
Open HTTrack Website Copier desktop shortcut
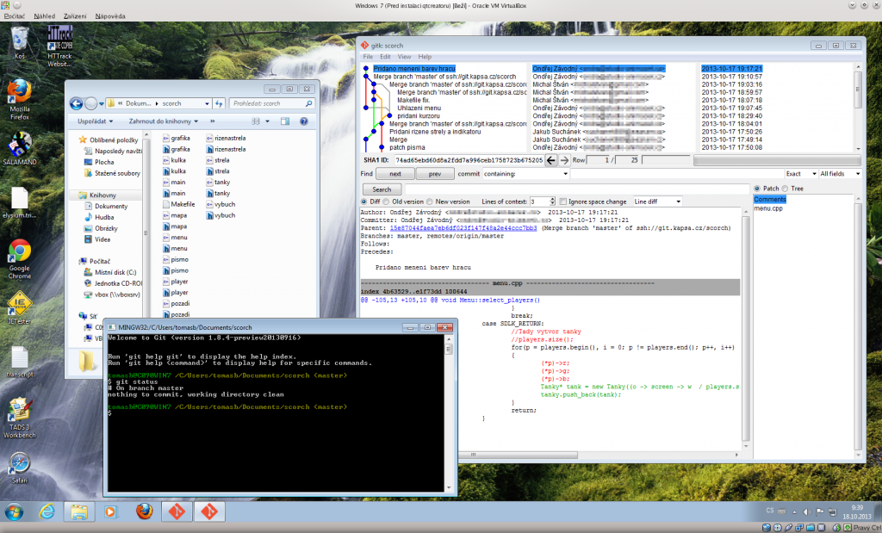point(59,46)
